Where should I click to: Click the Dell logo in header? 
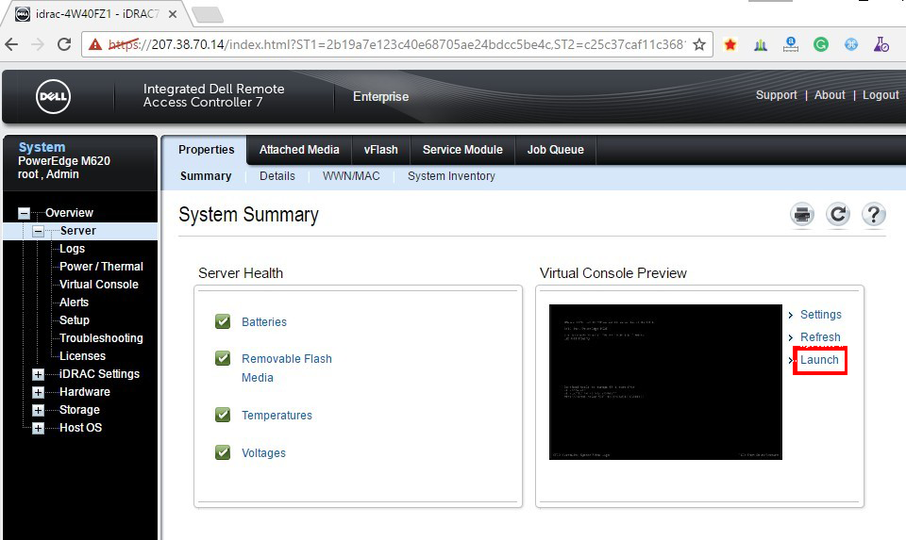click(x=54, y=96)
